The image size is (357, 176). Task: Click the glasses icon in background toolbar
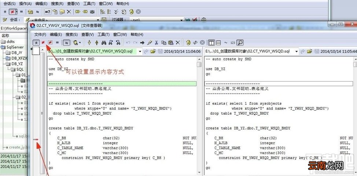[x=30, y=12]
